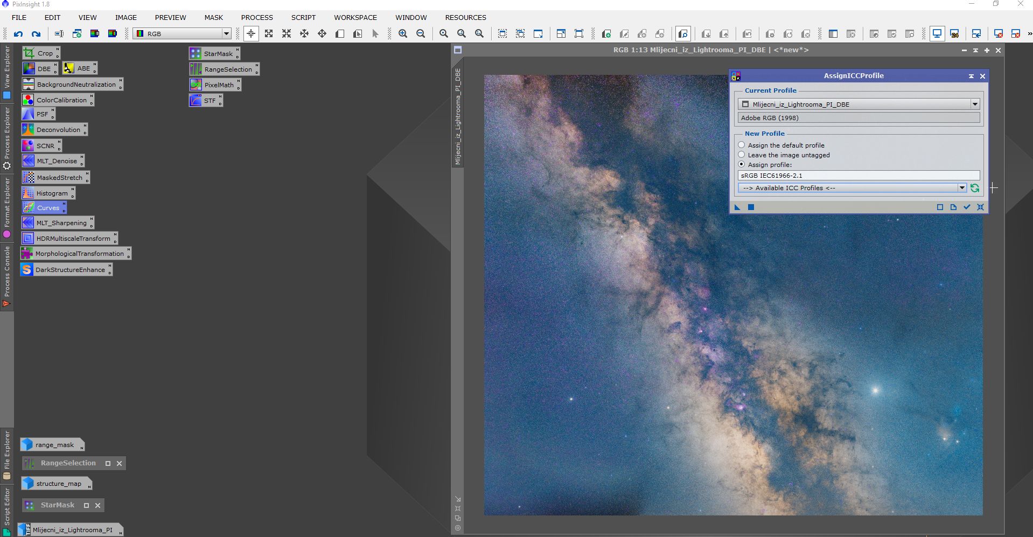Expand the Current Profile view selector

coord(974,104)
